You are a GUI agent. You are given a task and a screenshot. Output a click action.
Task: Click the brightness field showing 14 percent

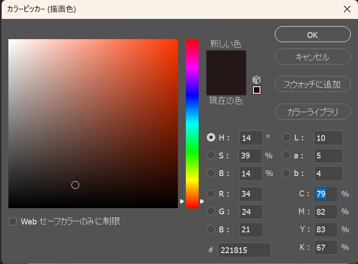tap(251, 173)
